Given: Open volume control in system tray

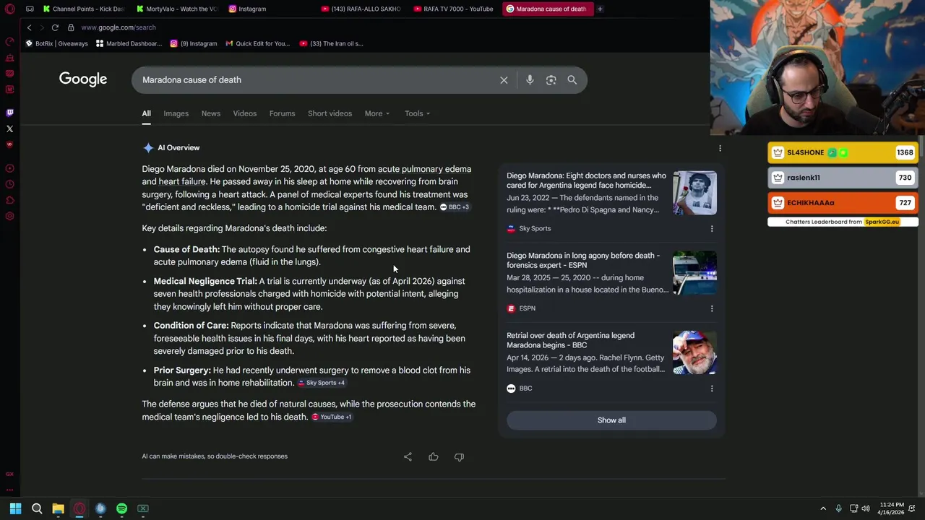Looking at the screenshot, I should 866,508.
